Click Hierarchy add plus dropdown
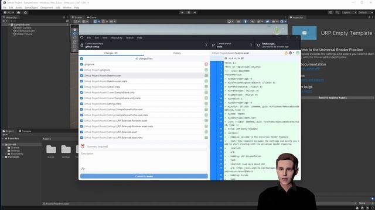The width and height of the screenshot is (375, 210). 5,21
